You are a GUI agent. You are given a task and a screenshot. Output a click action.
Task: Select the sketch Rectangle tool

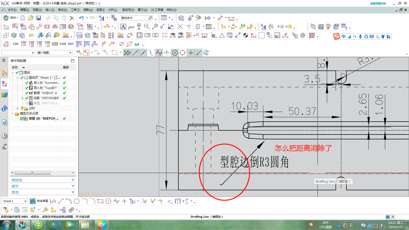(100, 201)
